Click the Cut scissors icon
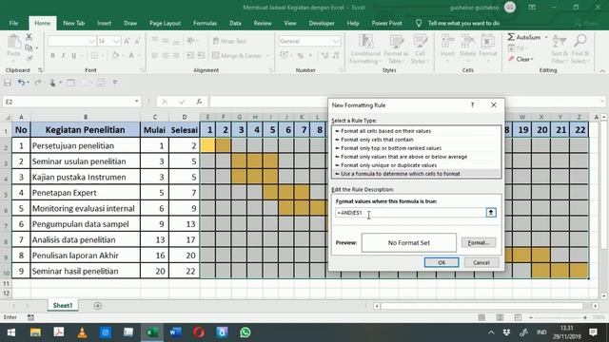The height and width of the screenshot is (342, 609). pyautogui.click(x=29, y=37)
